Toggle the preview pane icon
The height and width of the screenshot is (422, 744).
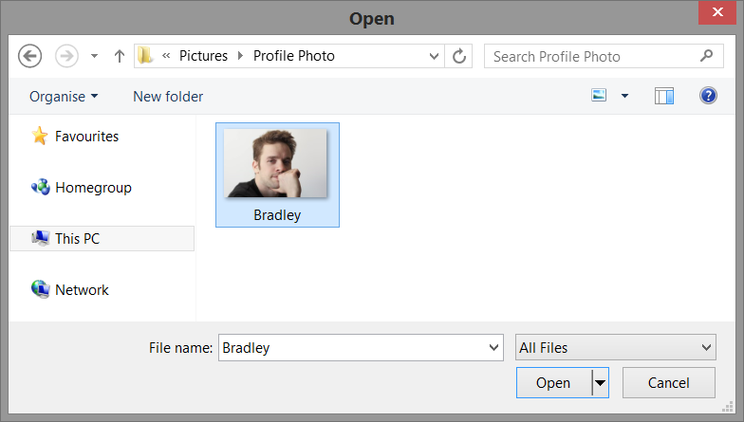click(663, 96)
